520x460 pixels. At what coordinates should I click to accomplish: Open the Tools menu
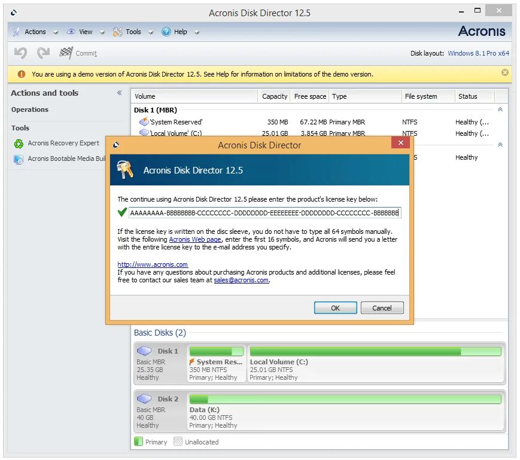tap(133, 32)
